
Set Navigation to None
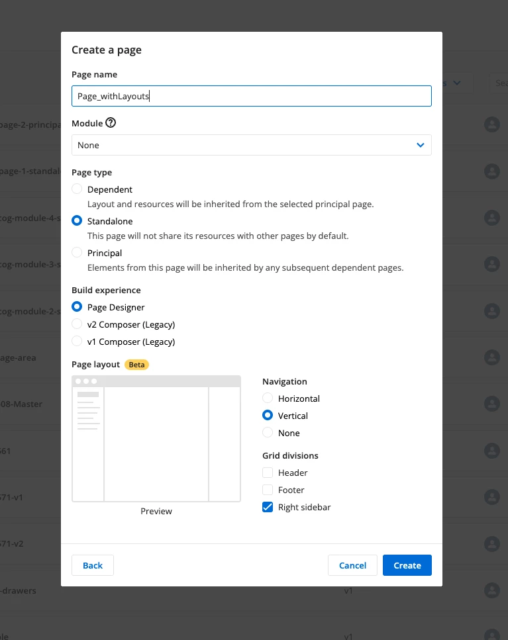pyautogui.click(x=268, y=432)
